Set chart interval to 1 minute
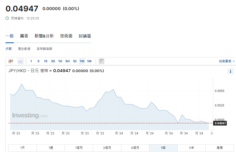236x152 pixels. [x=31, y=61]
